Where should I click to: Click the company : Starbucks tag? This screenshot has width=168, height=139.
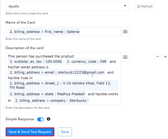(x=51, y=100)
